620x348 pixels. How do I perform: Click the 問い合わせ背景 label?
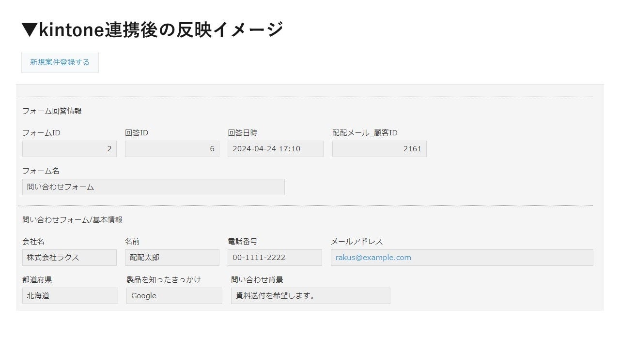tap(257, 280)
